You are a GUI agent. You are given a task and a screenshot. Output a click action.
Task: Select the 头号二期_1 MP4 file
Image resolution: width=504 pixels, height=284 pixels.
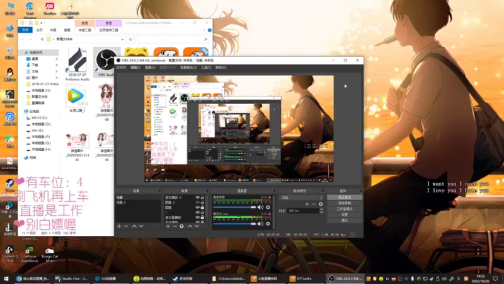pyautogui.click(x=77, y=98)
